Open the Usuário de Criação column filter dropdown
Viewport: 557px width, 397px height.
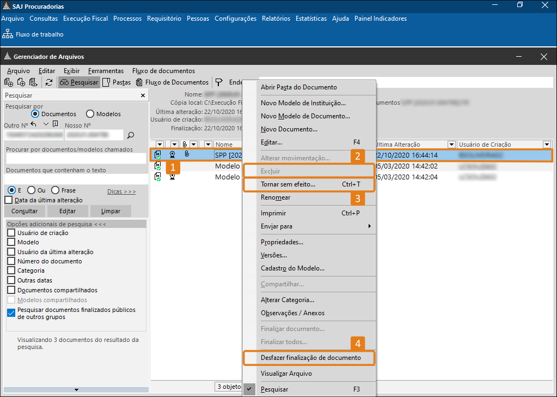(547, 145)
